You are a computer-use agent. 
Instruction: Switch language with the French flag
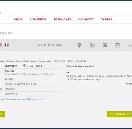pyautogui.click(x=7, y=45)
